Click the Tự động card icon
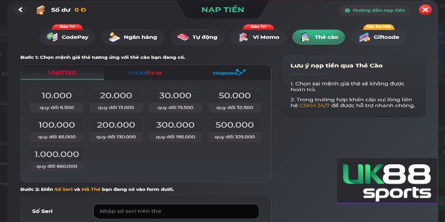Screen dimensions: 445x222 (183, 37)
